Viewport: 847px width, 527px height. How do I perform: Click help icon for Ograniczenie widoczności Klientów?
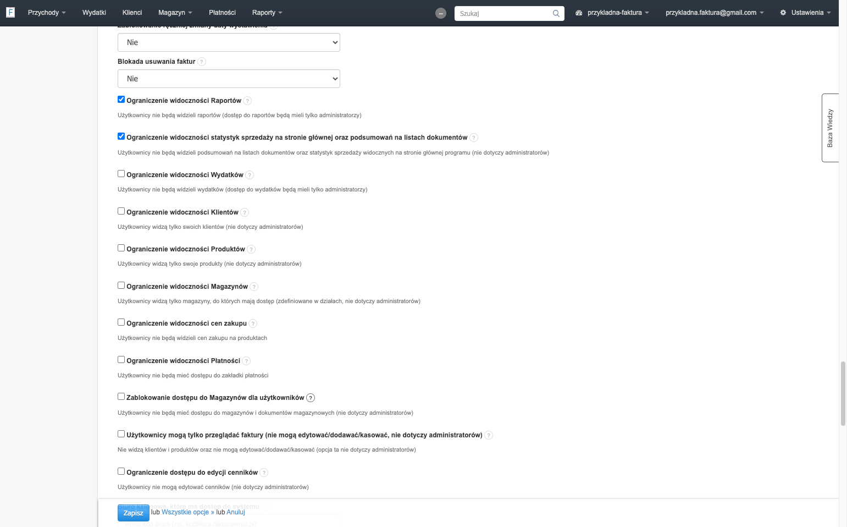(245, 212)
